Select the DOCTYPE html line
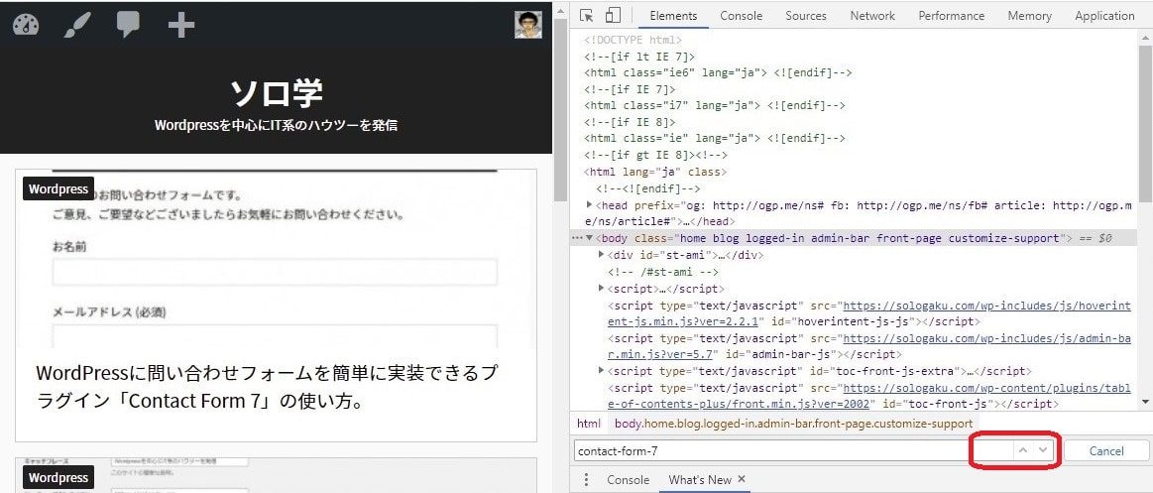1153x493 pixels. [x=634, y=40]
